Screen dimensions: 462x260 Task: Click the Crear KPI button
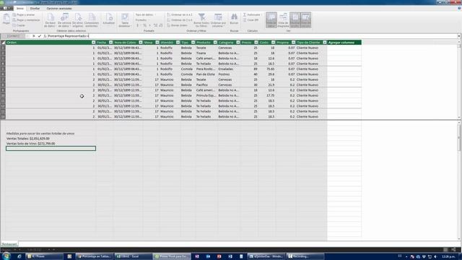pos(251,20)
